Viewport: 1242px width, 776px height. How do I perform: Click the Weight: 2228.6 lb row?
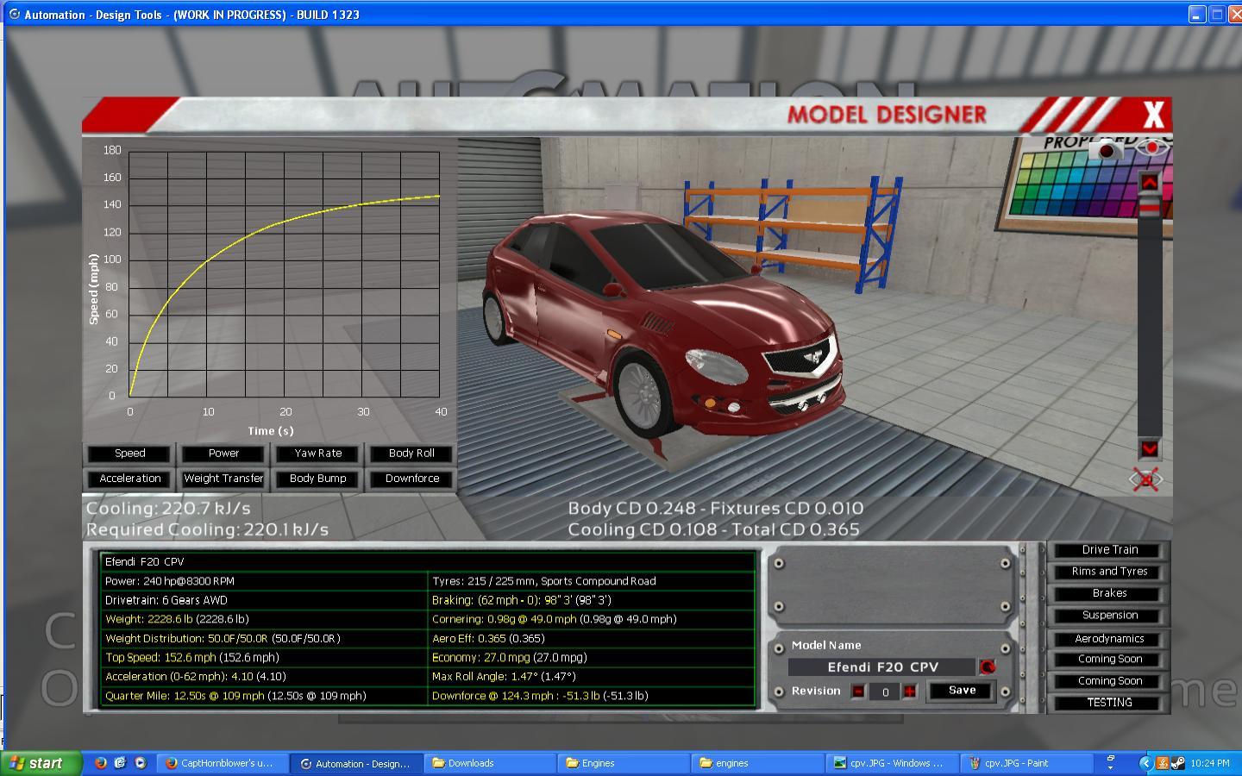click(264, 619)
